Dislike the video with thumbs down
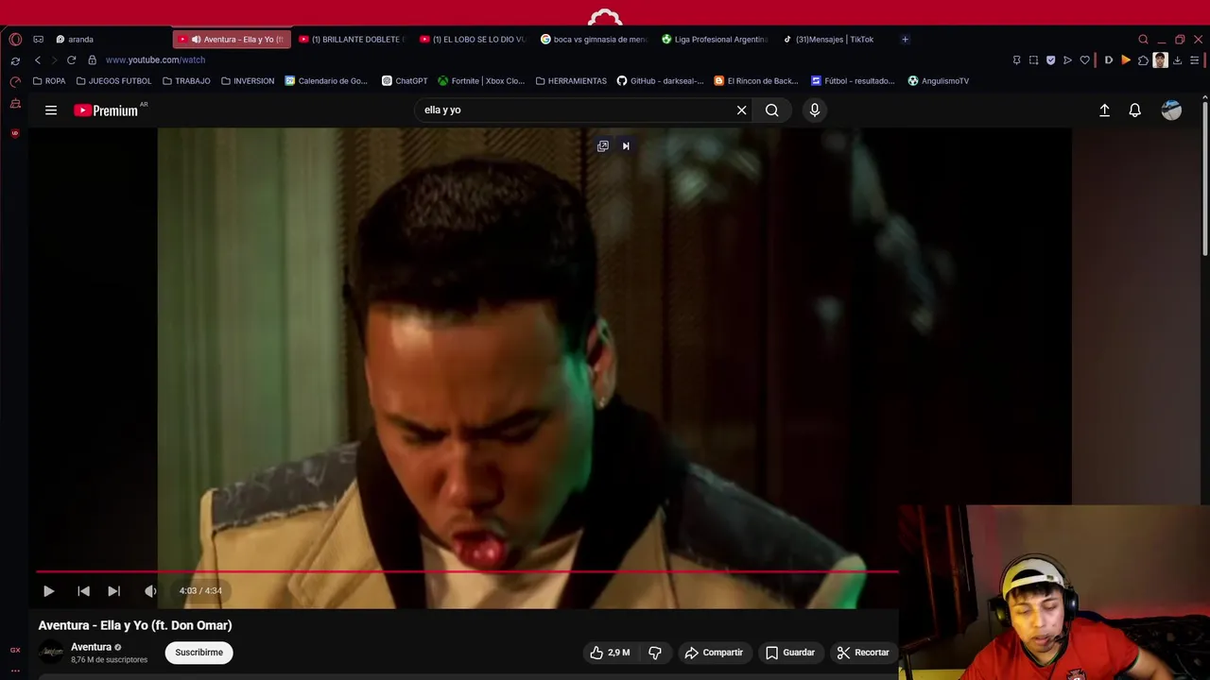Viewport: 1210px width, 680px height. click(x=655, y=653)
